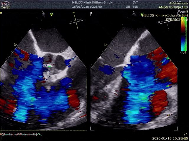This screenshot has height=141, width=189.
Task: Select the -11 degree plane angle indicator
Action: point(164,23)
